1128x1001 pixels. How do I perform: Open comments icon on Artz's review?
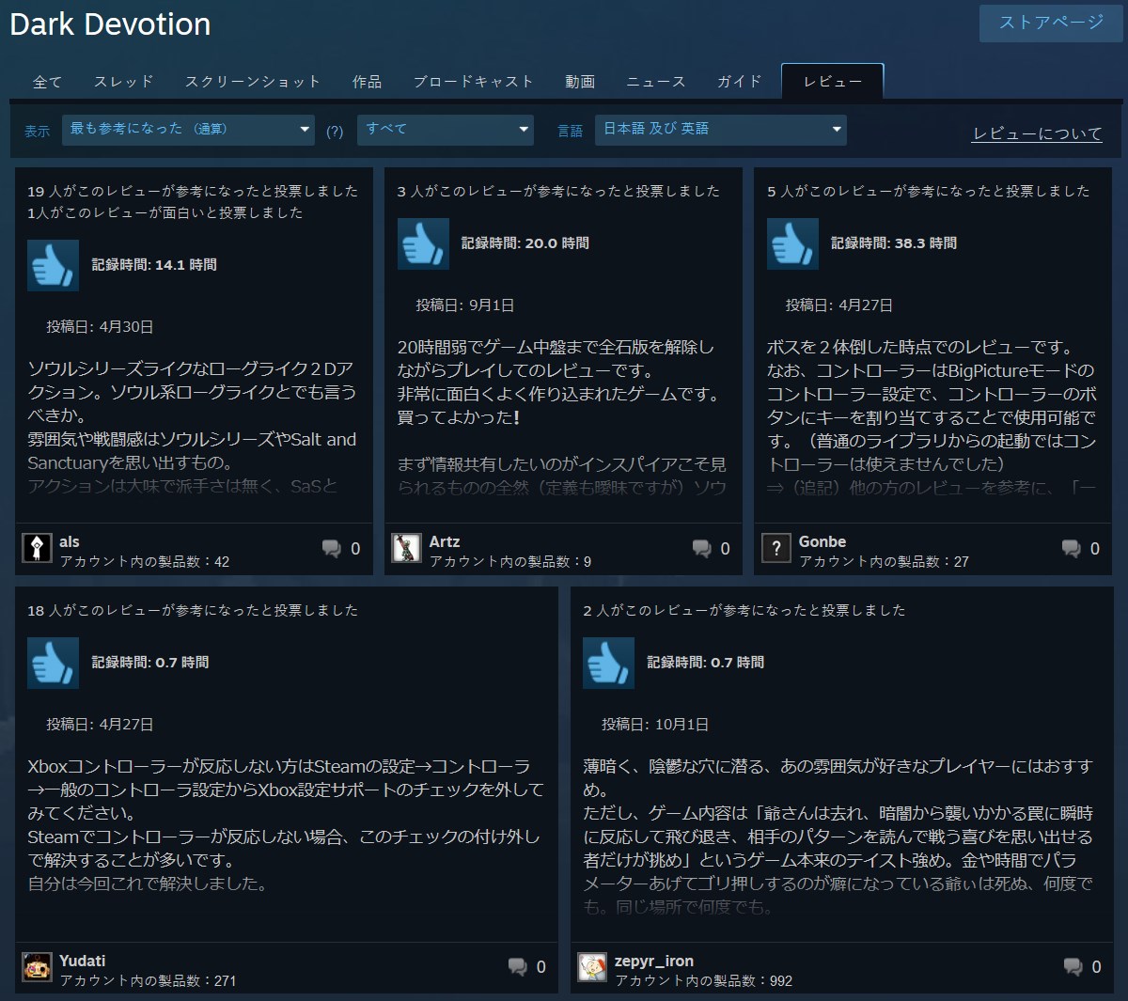pos(702,549)
